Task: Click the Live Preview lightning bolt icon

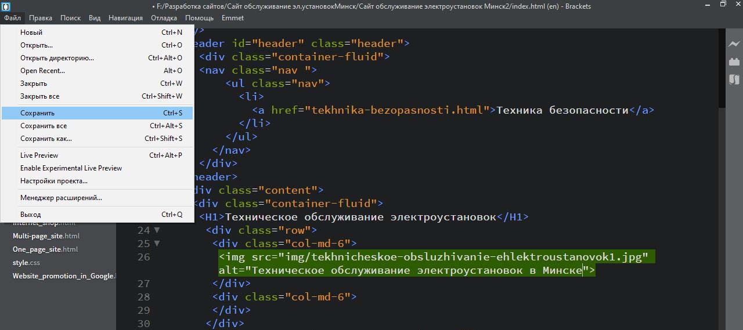Action: (734, 44)
